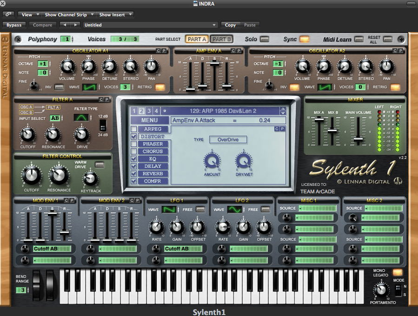The image size is (418, 316).
Task: Click the Portamento knob
Action: point(381,290)
